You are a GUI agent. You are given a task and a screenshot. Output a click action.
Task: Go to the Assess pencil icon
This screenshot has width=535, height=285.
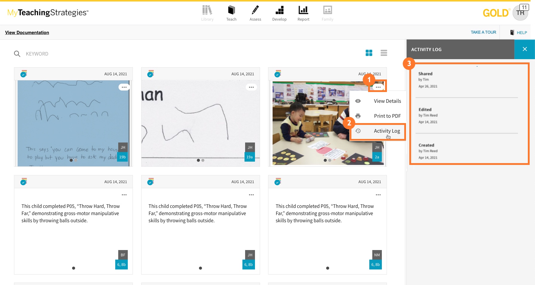coord(255,11)
